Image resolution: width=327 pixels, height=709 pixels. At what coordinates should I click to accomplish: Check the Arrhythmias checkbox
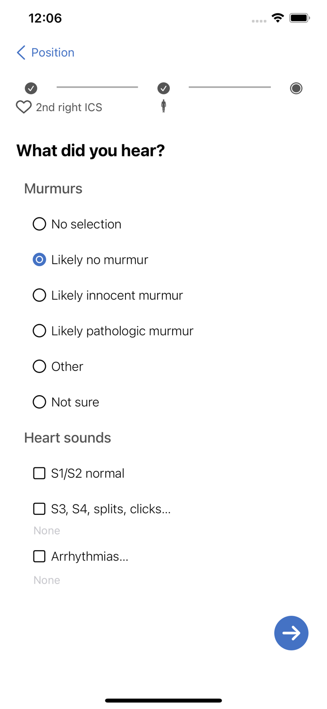(39, 556)
